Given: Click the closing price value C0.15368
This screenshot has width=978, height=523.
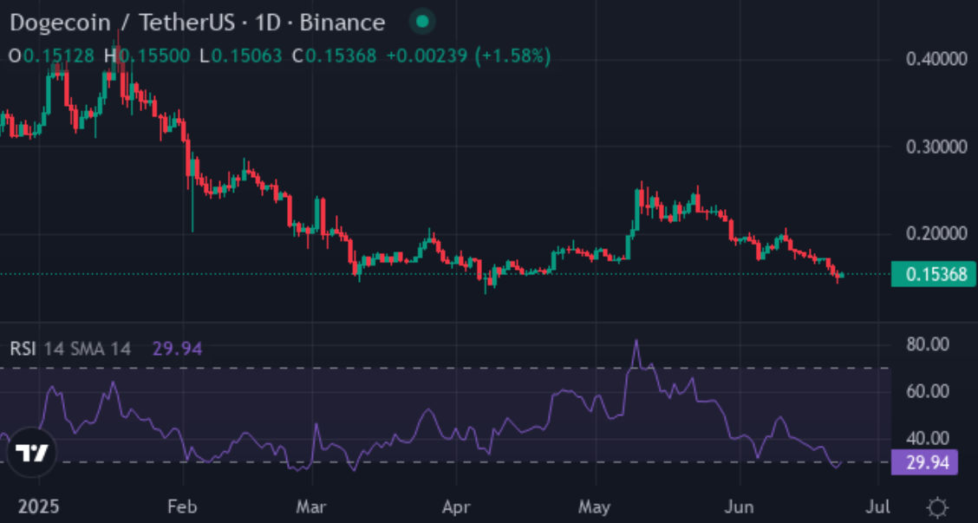Looking at the screenshot, I should coord(335,56).
